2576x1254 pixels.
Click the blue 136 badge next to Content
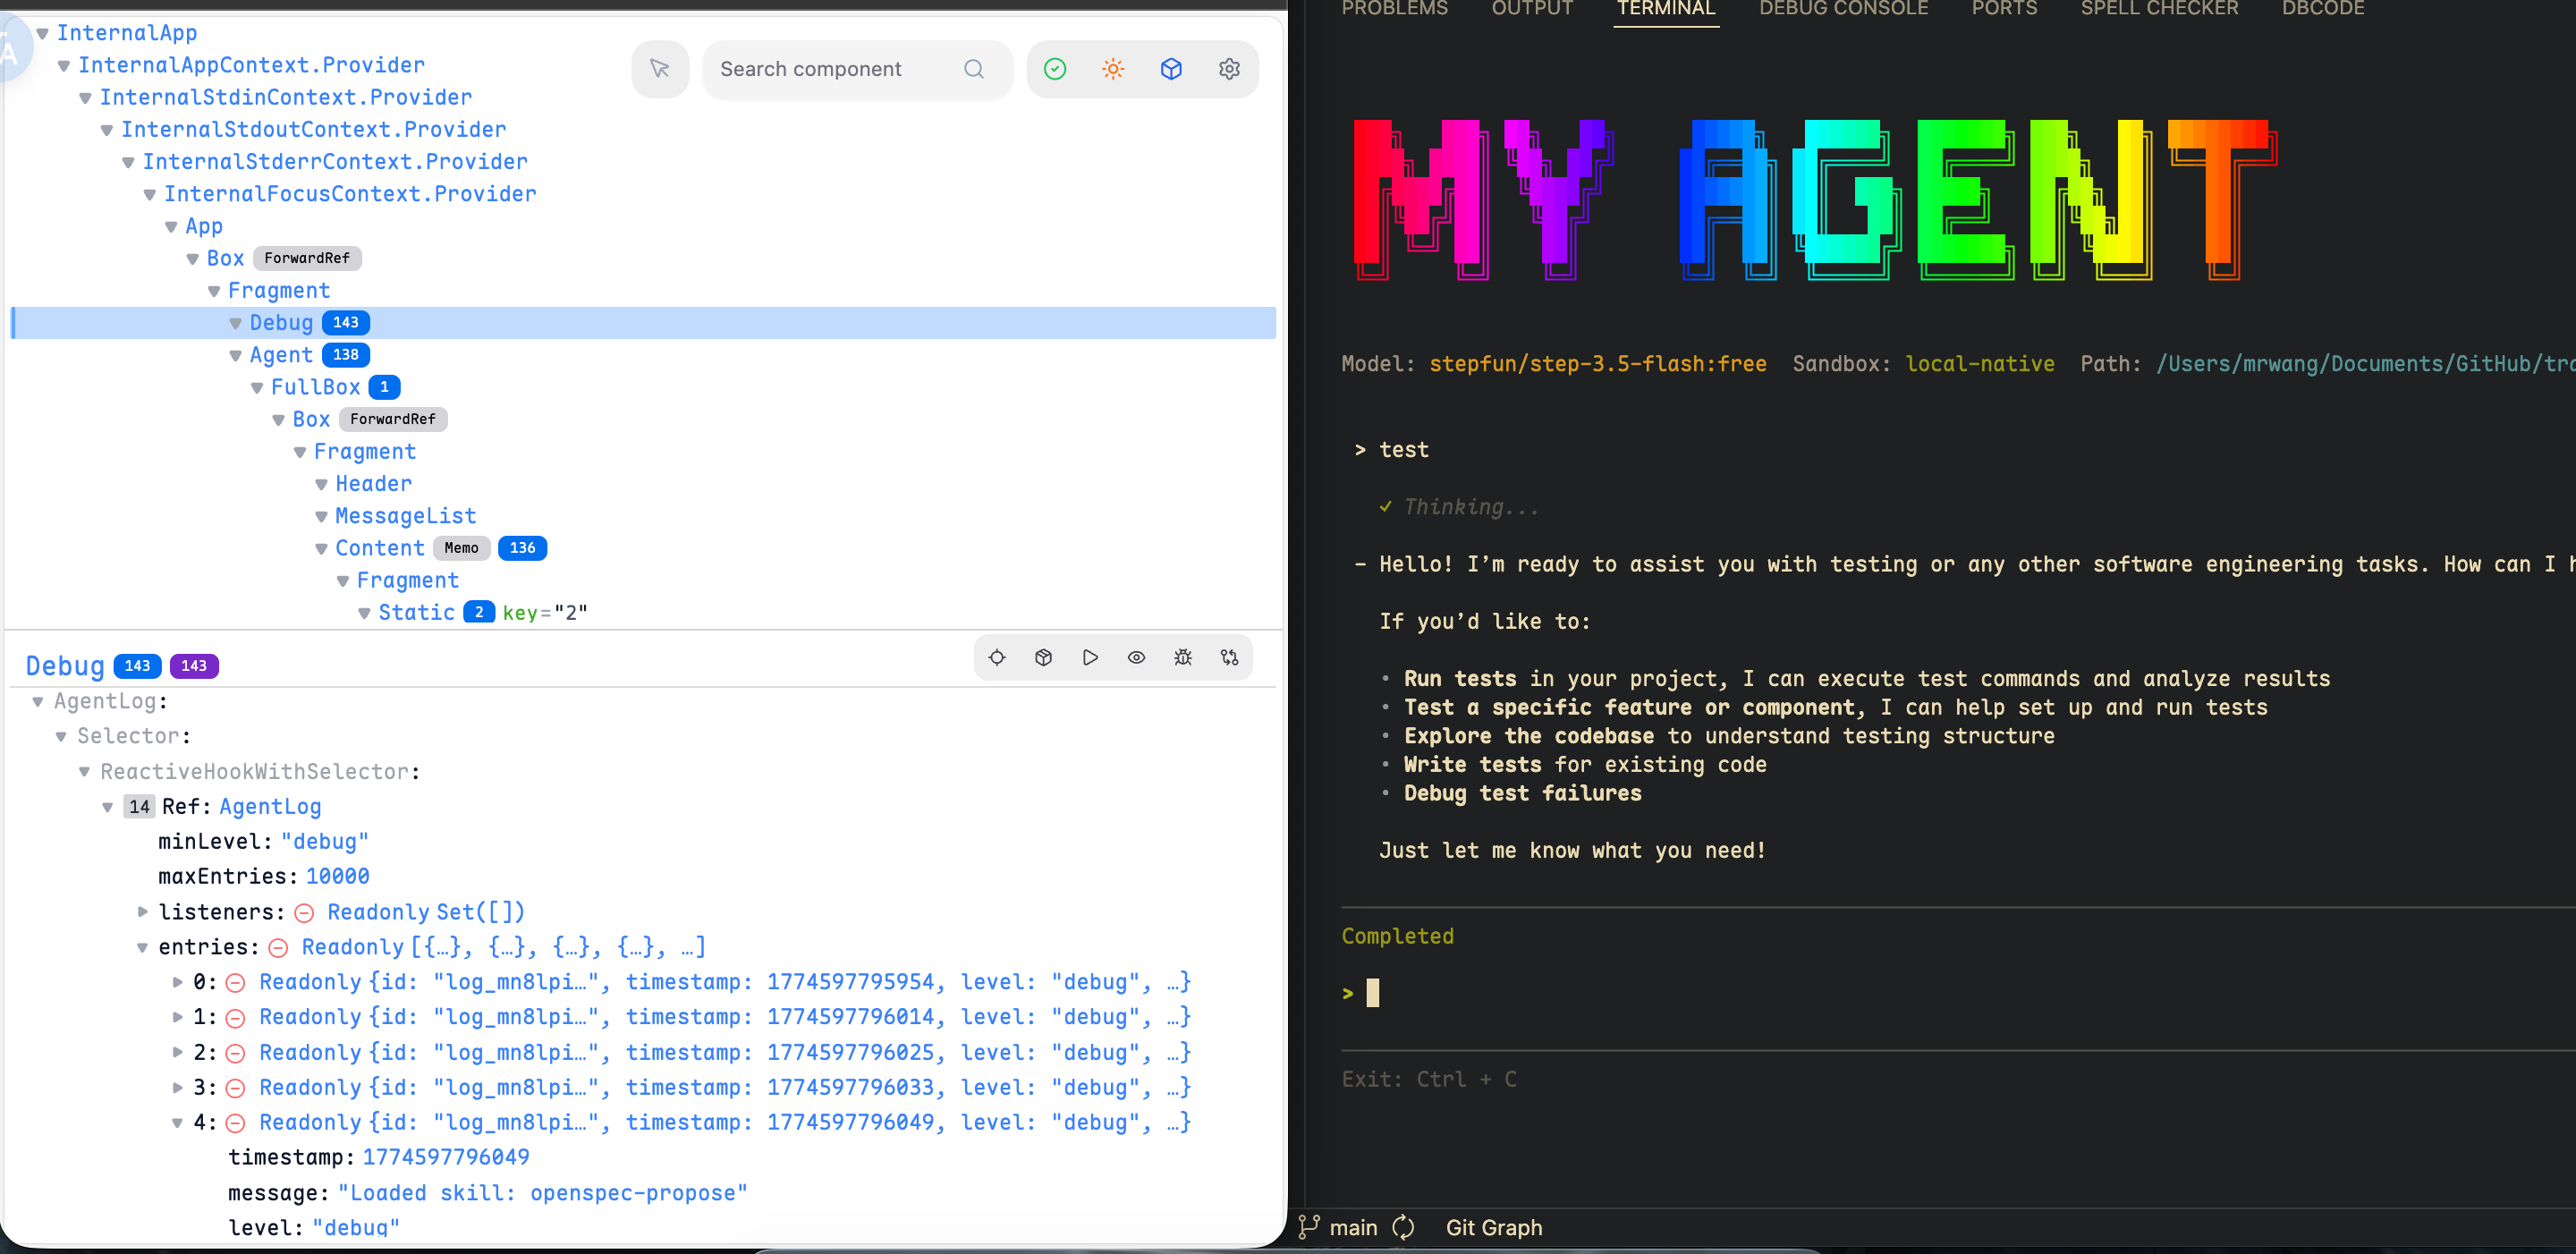[522, 547]
